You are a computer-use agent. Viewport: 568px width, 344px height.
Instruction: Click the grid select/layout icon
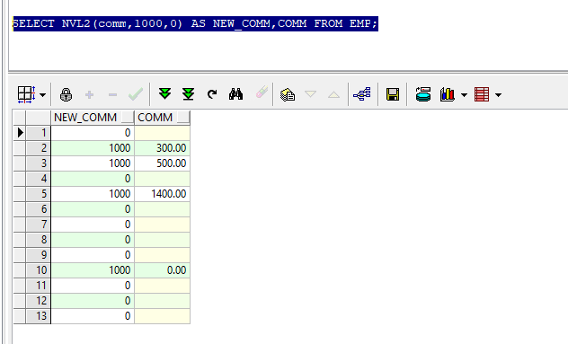coord(26,95)
